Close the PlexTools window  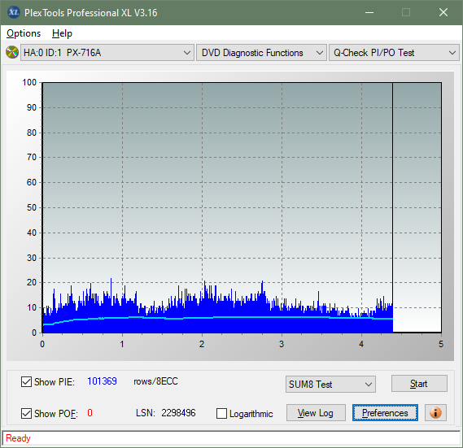click(443, 12)
